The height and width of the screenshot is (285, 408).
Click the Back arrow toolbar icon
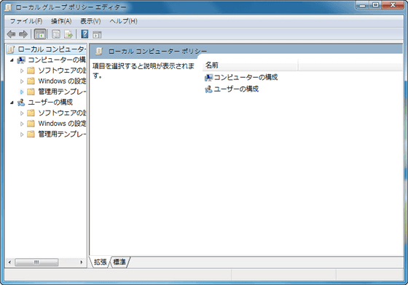(11, 34)
